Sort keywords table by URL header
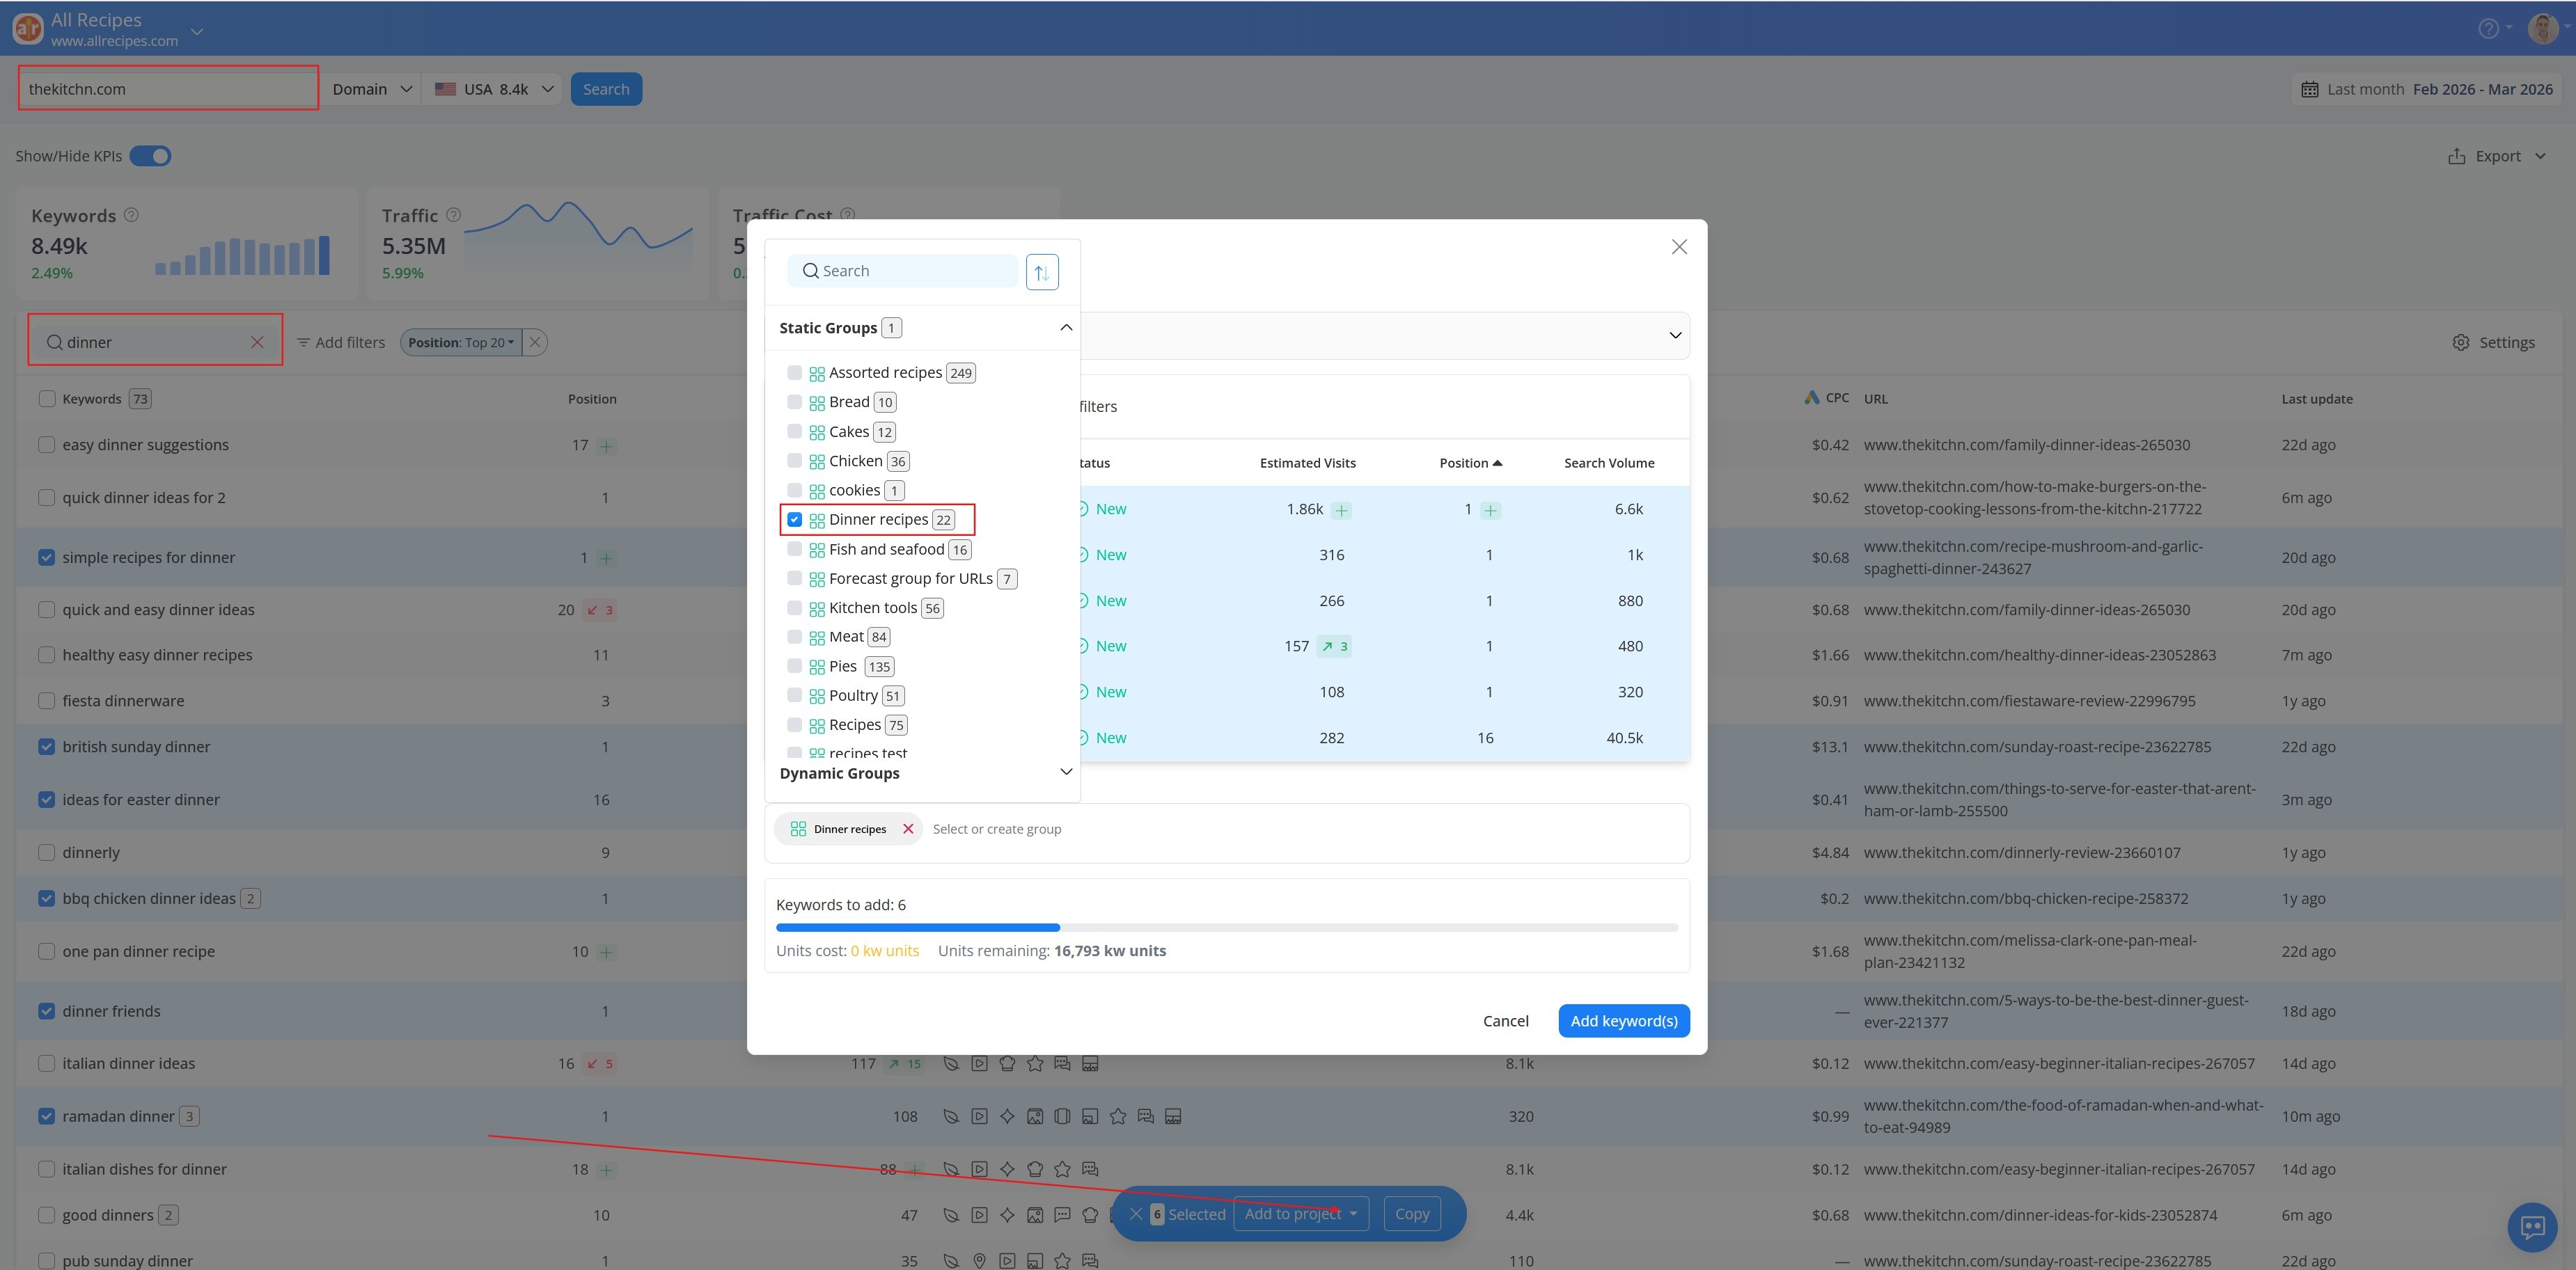The image size is (2576, 1270). pos(1875,399)
